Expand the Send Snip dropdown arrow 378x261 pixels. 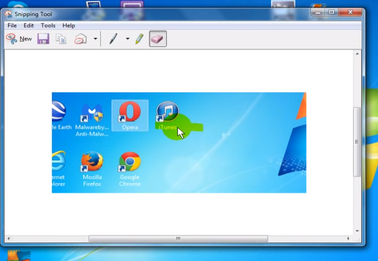(x=95, y=39)
